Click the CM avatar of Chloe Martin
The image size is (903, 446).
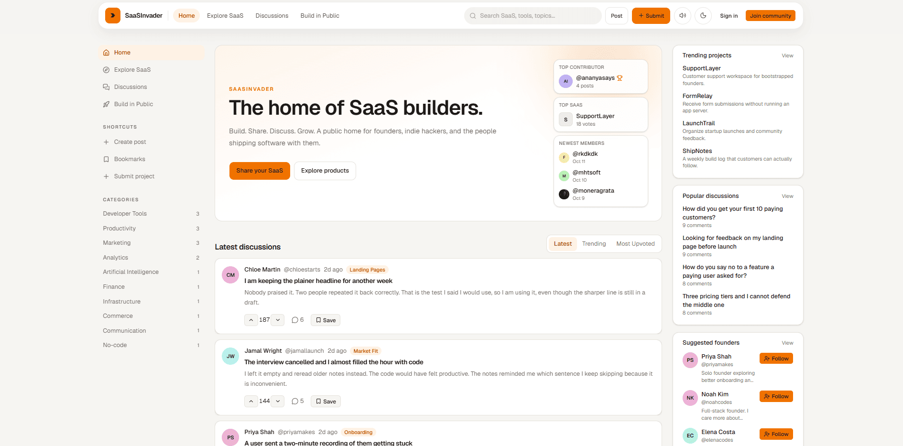230,275
